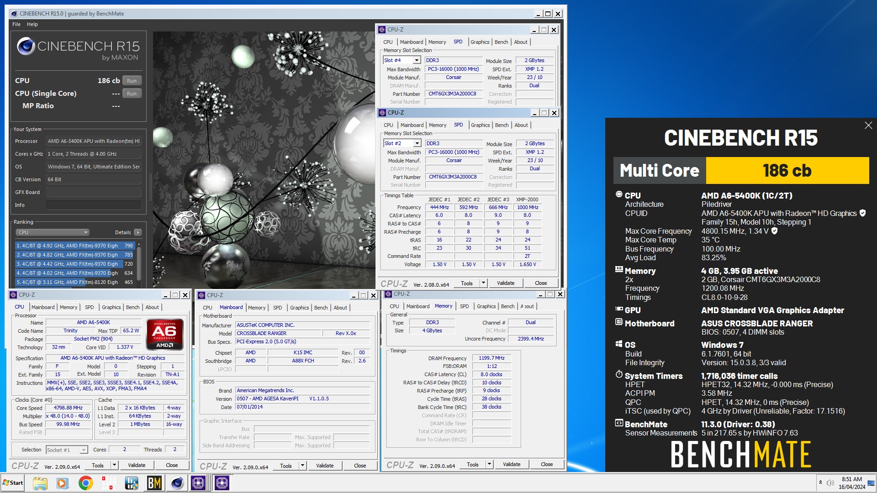Viewport: 877px width, 493px height.
Task: Click the GPU icon in BenchMate panel
Action: (x=619, y=309)
